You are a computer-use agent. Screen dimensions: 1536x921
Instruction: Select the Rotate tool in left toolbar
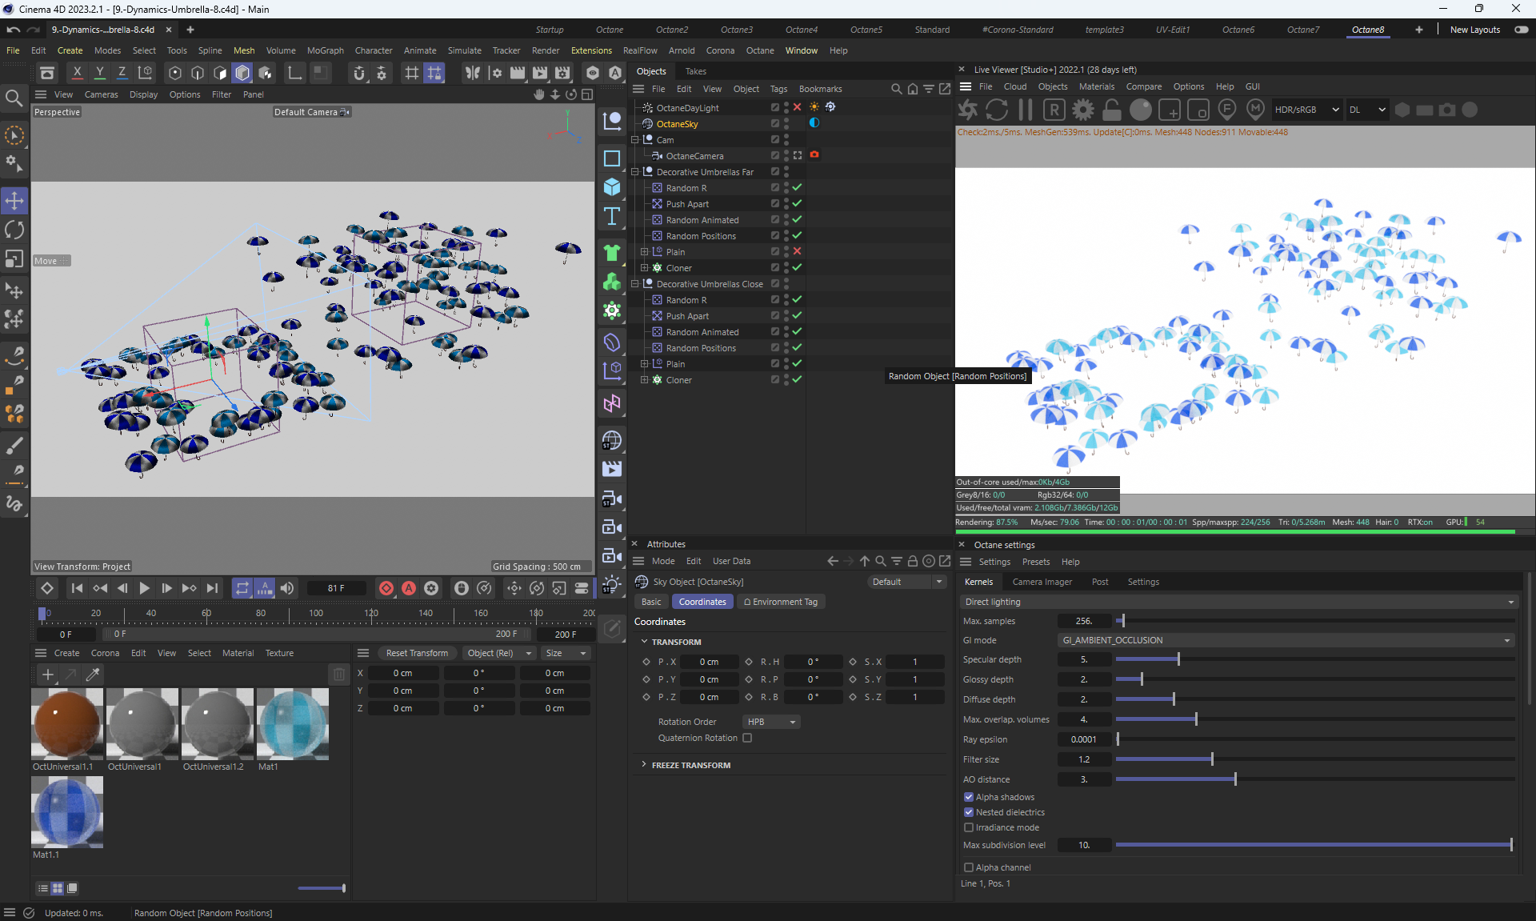pyautogui.click(x=14, y=230)
